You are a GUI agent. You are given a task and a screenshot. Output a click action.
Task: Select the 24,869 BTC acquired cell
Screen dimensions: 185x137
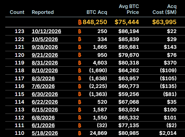click(x=99, y=133)
